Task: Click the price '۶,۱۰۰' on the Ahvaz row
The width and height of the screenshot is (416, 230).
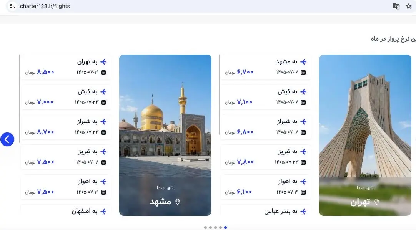Action: coord(245,192)
